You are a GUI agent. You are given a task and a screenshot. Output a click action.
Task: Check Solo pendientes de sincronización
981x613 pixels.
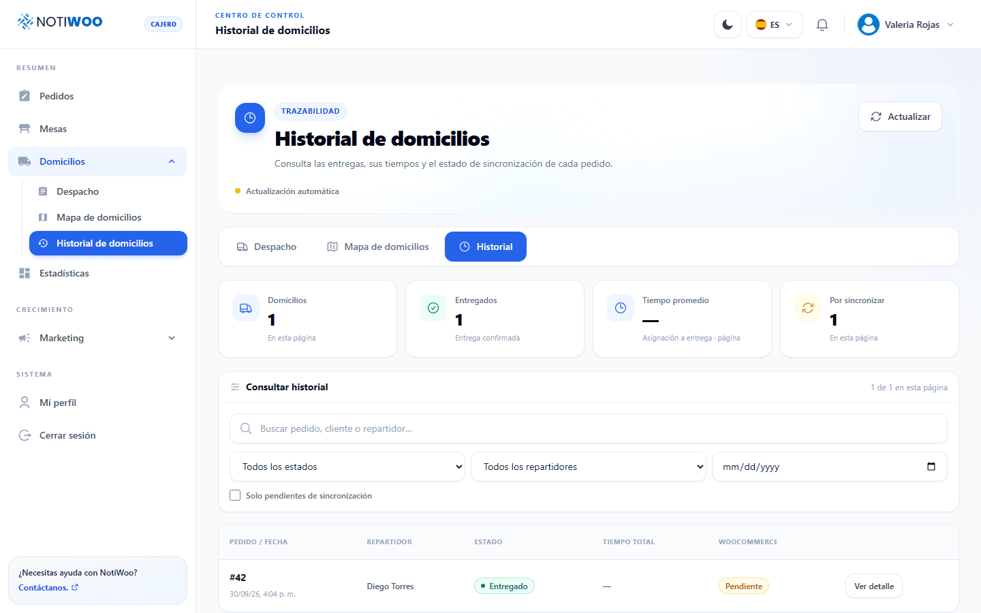(x=235, y=495)
